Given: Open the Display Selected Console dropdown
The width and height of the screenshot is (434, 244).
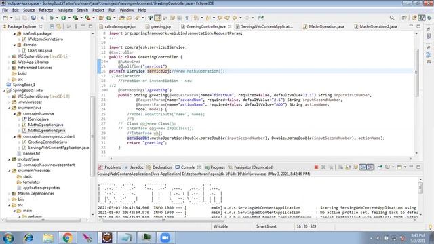Looking at the screenshot, I should click(393, 167).
